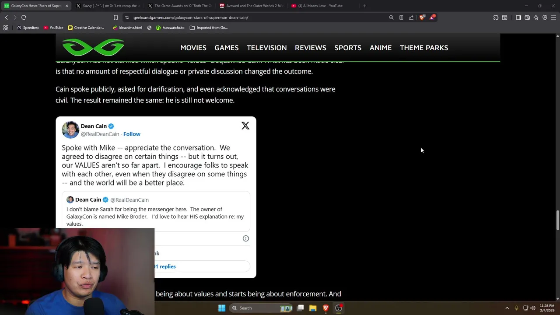Click the Windows taskbar Search box
This screenshot has height=315, width=560.
[x=262, y=308]
